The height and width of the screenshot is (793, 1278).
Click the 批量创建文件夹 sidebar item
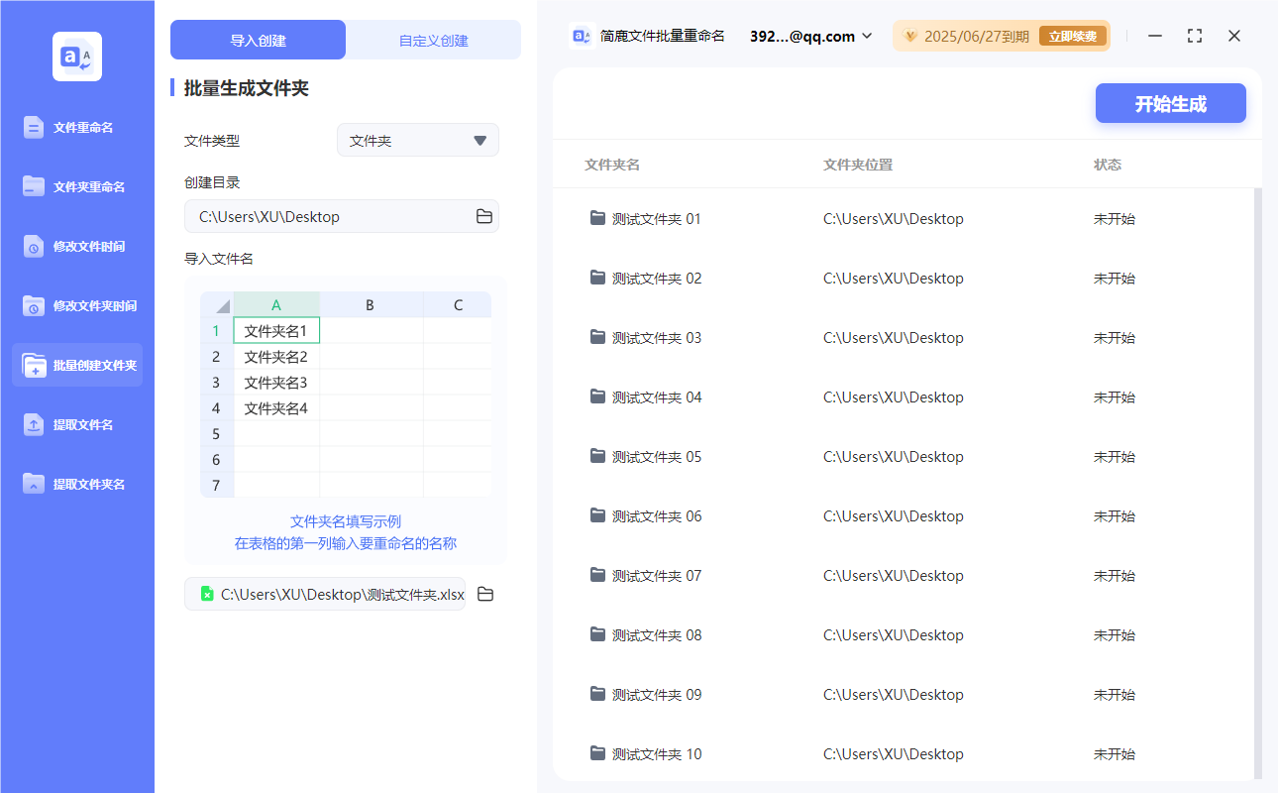[77, 366]
